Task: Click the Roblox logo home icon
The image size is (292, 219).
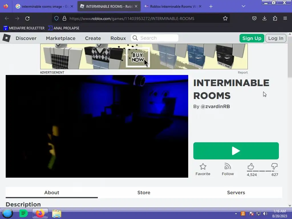Action: 6,38
